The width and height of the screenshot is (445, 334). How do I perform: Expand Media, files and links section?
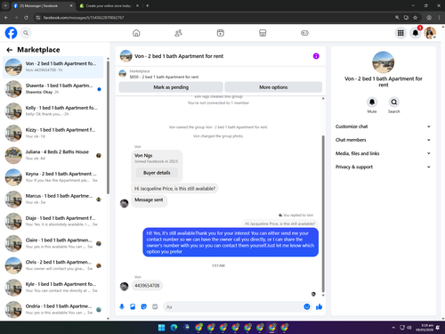pyautogui.click(x=383, y=153)
